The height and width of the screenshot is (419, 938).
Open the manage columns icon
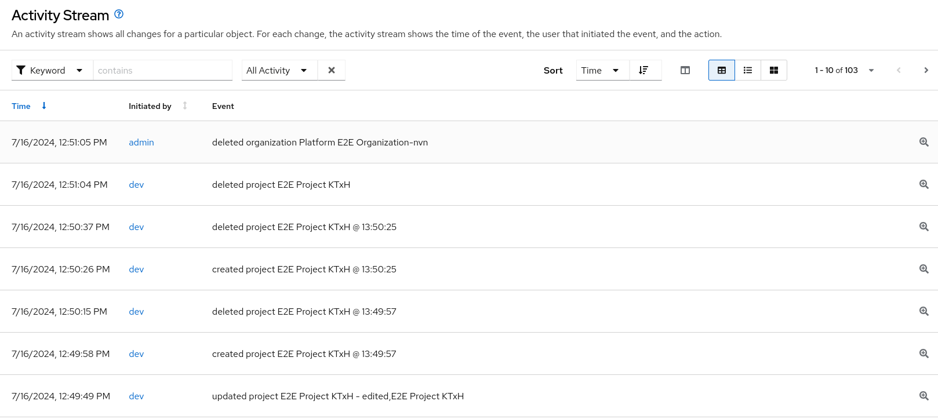pyautogui.click(x=685, y=70)
